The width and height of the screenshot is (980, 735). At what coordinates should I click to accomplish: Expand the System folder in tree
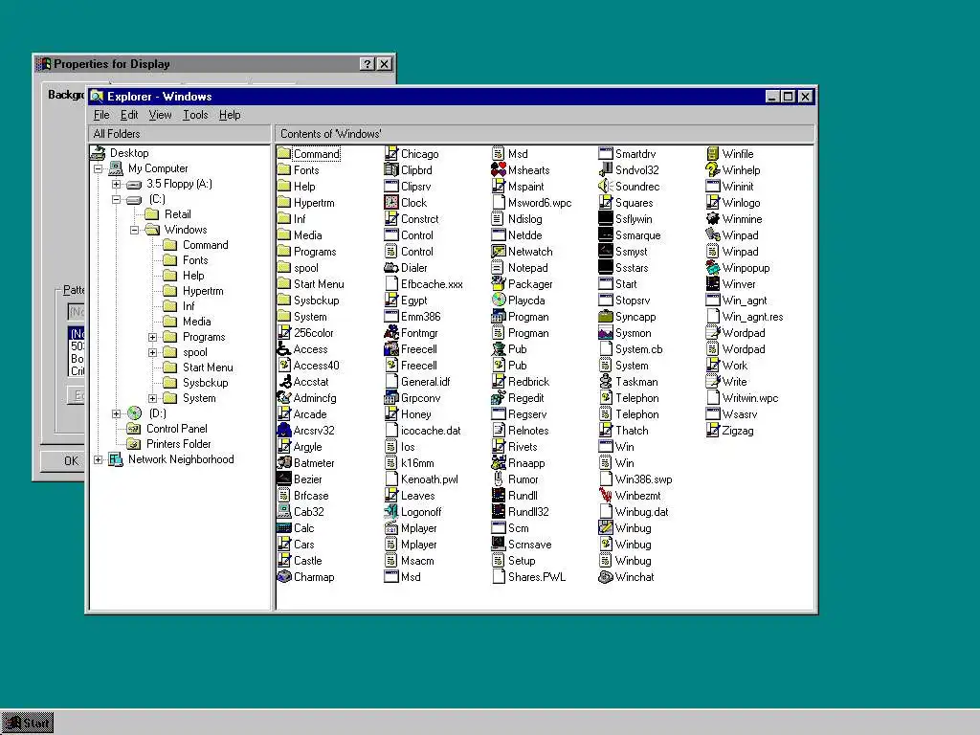point(152,398)
